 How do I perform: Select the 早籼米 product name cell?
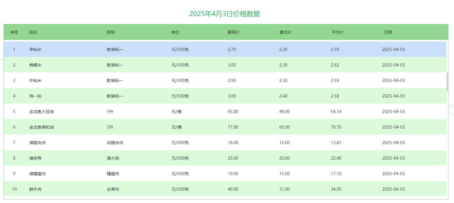[35, 50]
